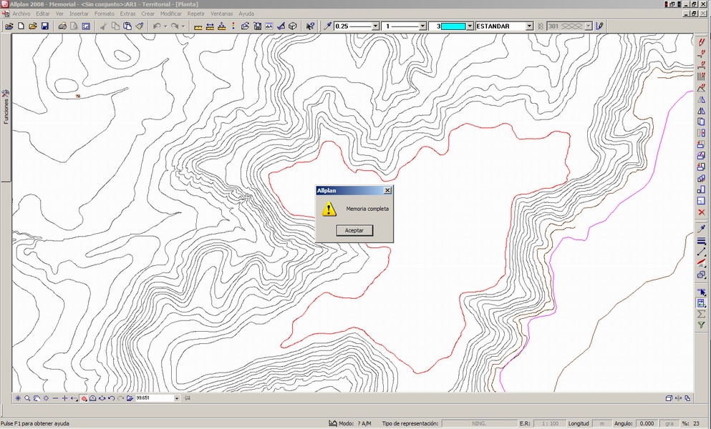Click the plus zoom in icon
Viewport: 711px width, 429px height.
click(x=65, y=398)
